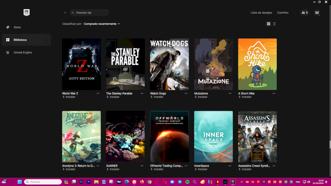Open GoNNER cover
Viewport: 331px width, 186px height.
[125, 137]
